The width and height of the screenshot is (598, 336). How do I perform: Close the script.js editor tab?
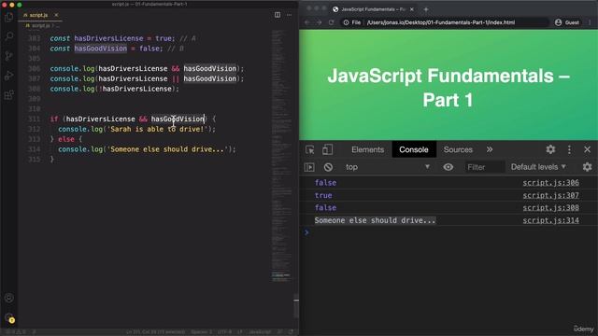pyautogui.click(x=56, y=15)
